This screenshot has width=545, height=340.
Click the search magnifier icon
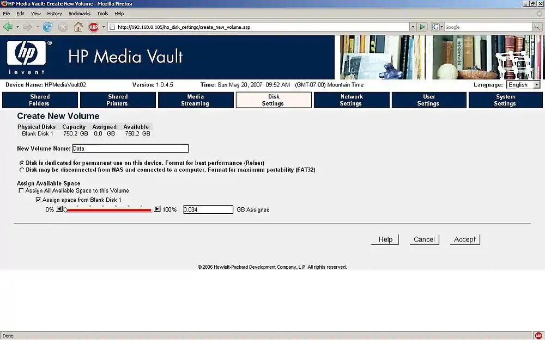click(537, 27)
